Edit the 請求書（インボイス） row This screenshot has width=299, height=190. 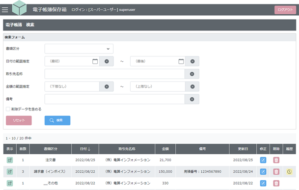click(x=263, y=172)
